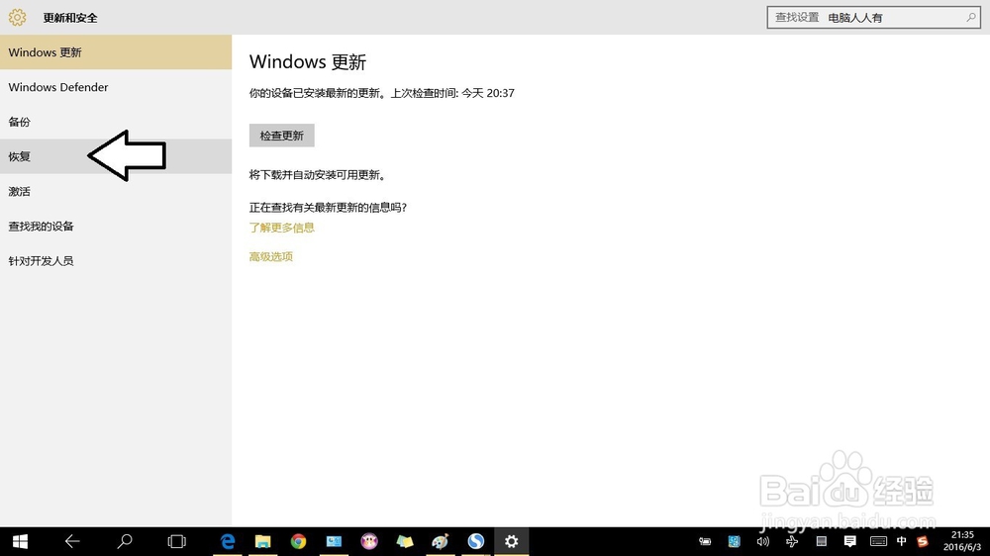The image size is (990, 556).
Task: Select 激活 in the sidebar
Action: [x=116, y=191]
